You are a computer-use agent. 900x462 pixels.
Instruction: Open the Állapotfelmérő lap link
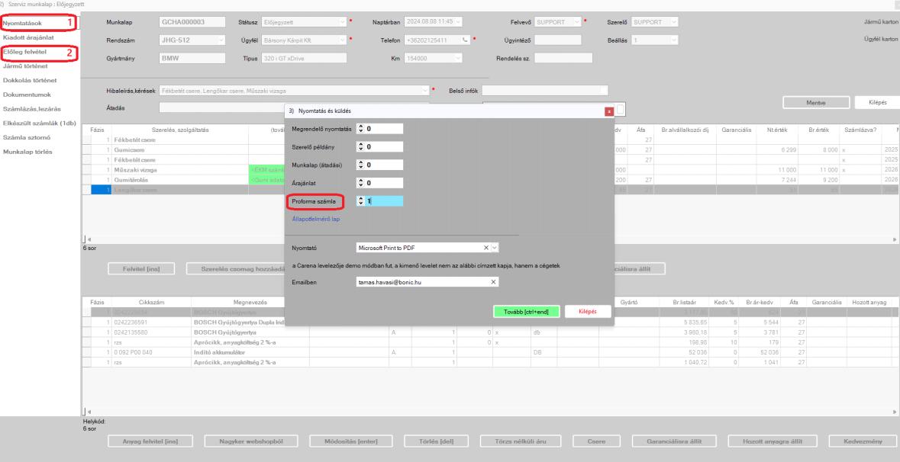pyautogui.click(x=316, y=219)
